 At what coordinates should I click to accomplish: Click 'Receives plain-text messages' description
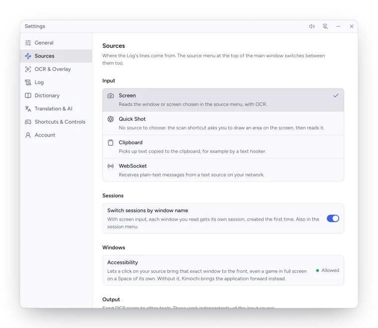pyautogui.click(x=191, y=175)
